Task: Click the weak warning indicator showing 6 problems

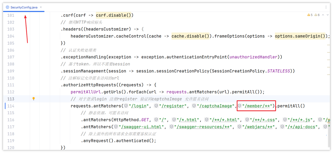Action: coord(317,15)
